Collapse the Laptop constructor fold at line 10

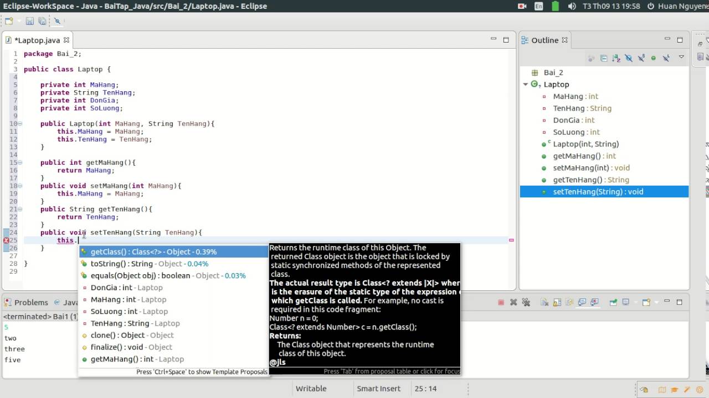coord(20,124)
